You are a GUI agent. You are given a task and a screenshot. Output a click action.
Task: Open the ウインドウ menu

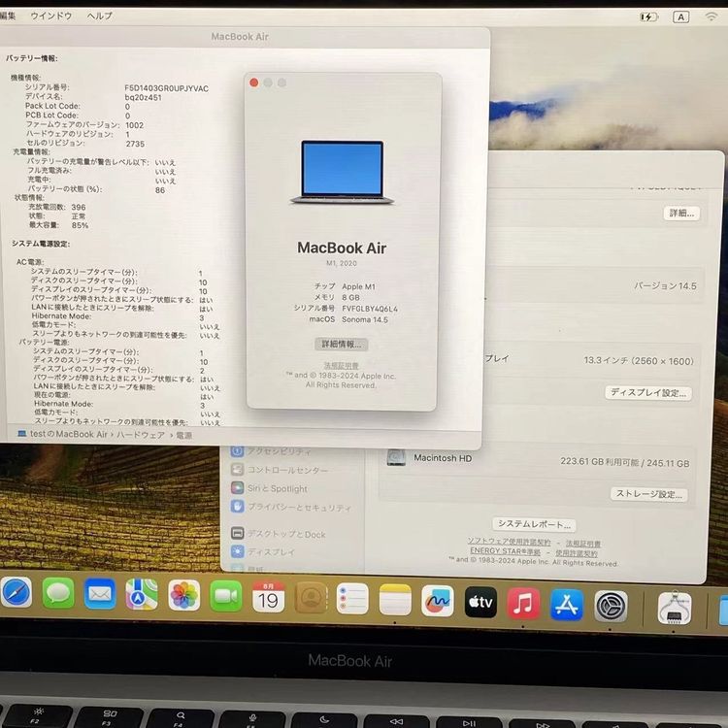pos(51,16)
